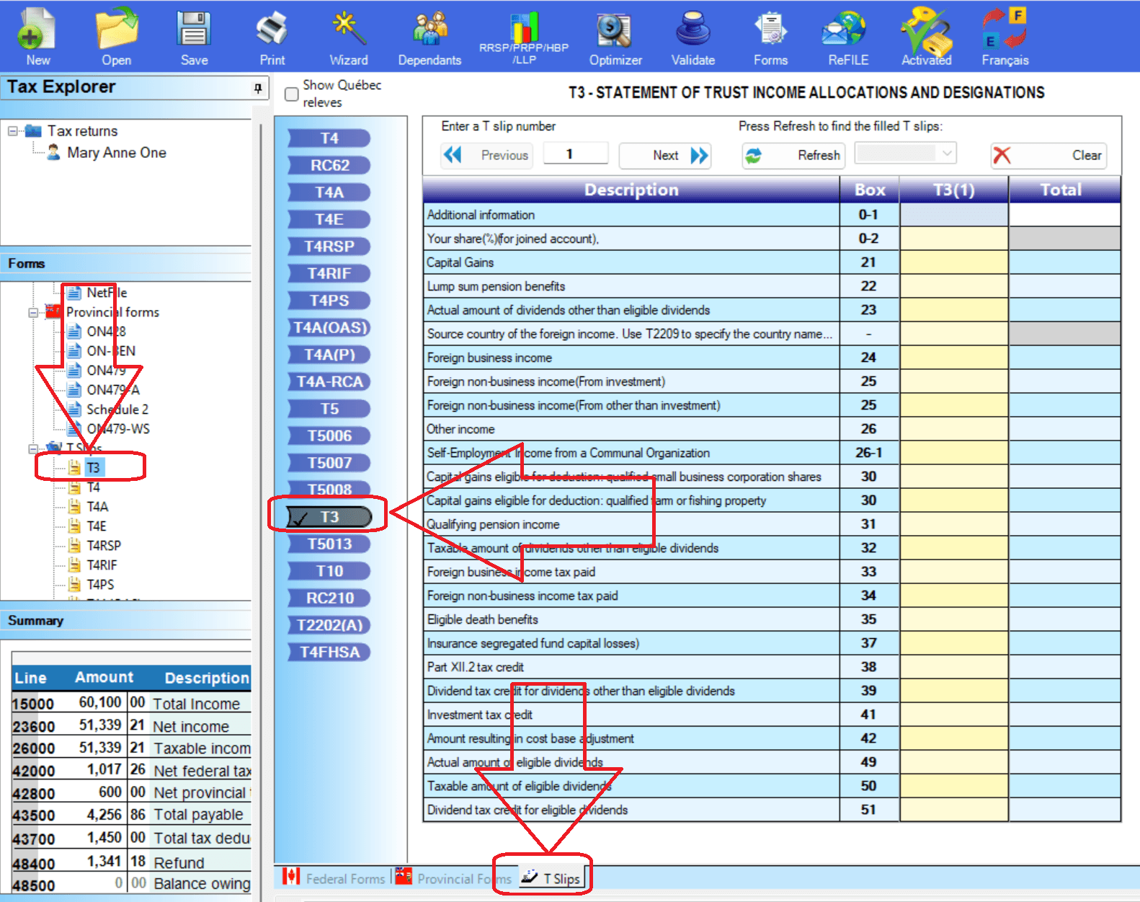Enable Show Québec releves checkbox
The height and width of the screenshot is (902, 1140).
coord(292,94)
